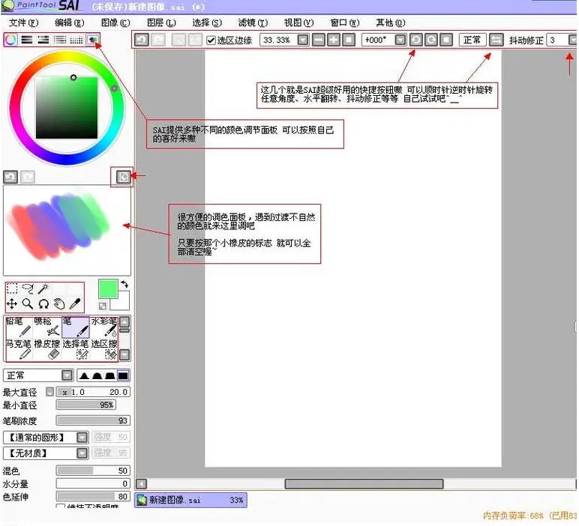This screenshot has height=526, width=579.
Task: Show the RGB slider panel
Action: [x=26, y=40]
